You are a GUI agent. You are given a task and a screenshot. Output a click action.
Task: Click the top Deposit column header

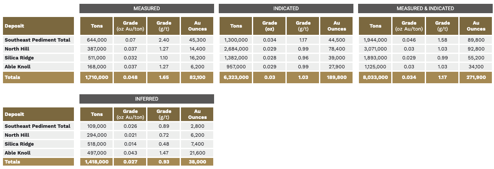point(38,26)
